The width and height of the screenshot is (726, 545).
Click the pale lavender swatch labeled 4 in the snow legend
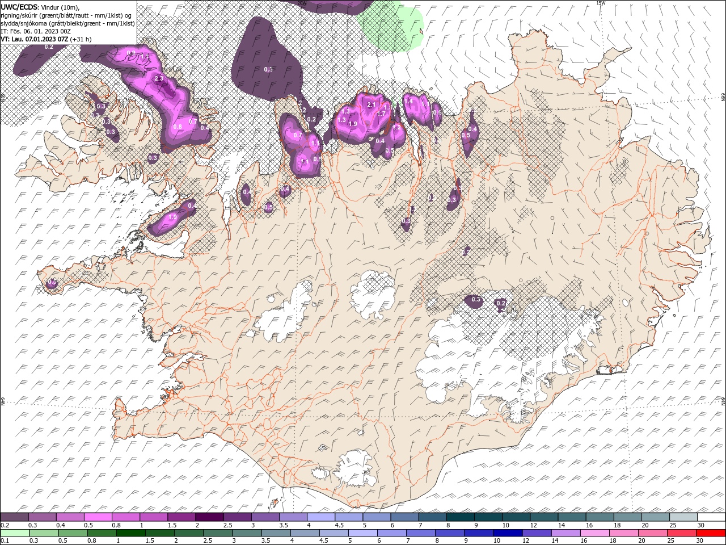click(x=320, y=517)
